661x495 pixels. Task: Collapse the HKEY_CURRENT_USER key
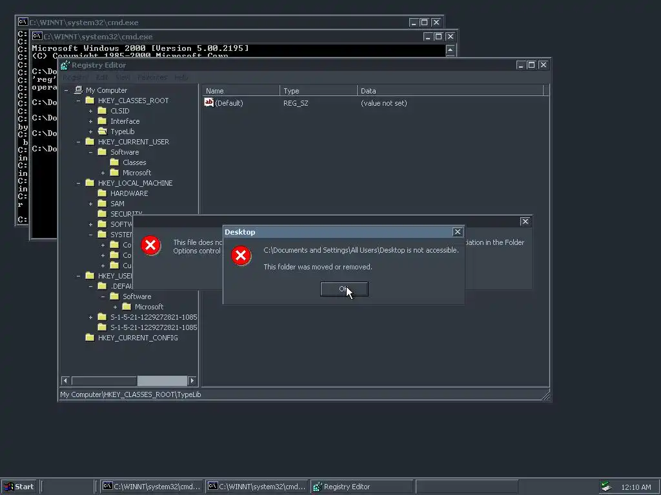pos(78,142)
